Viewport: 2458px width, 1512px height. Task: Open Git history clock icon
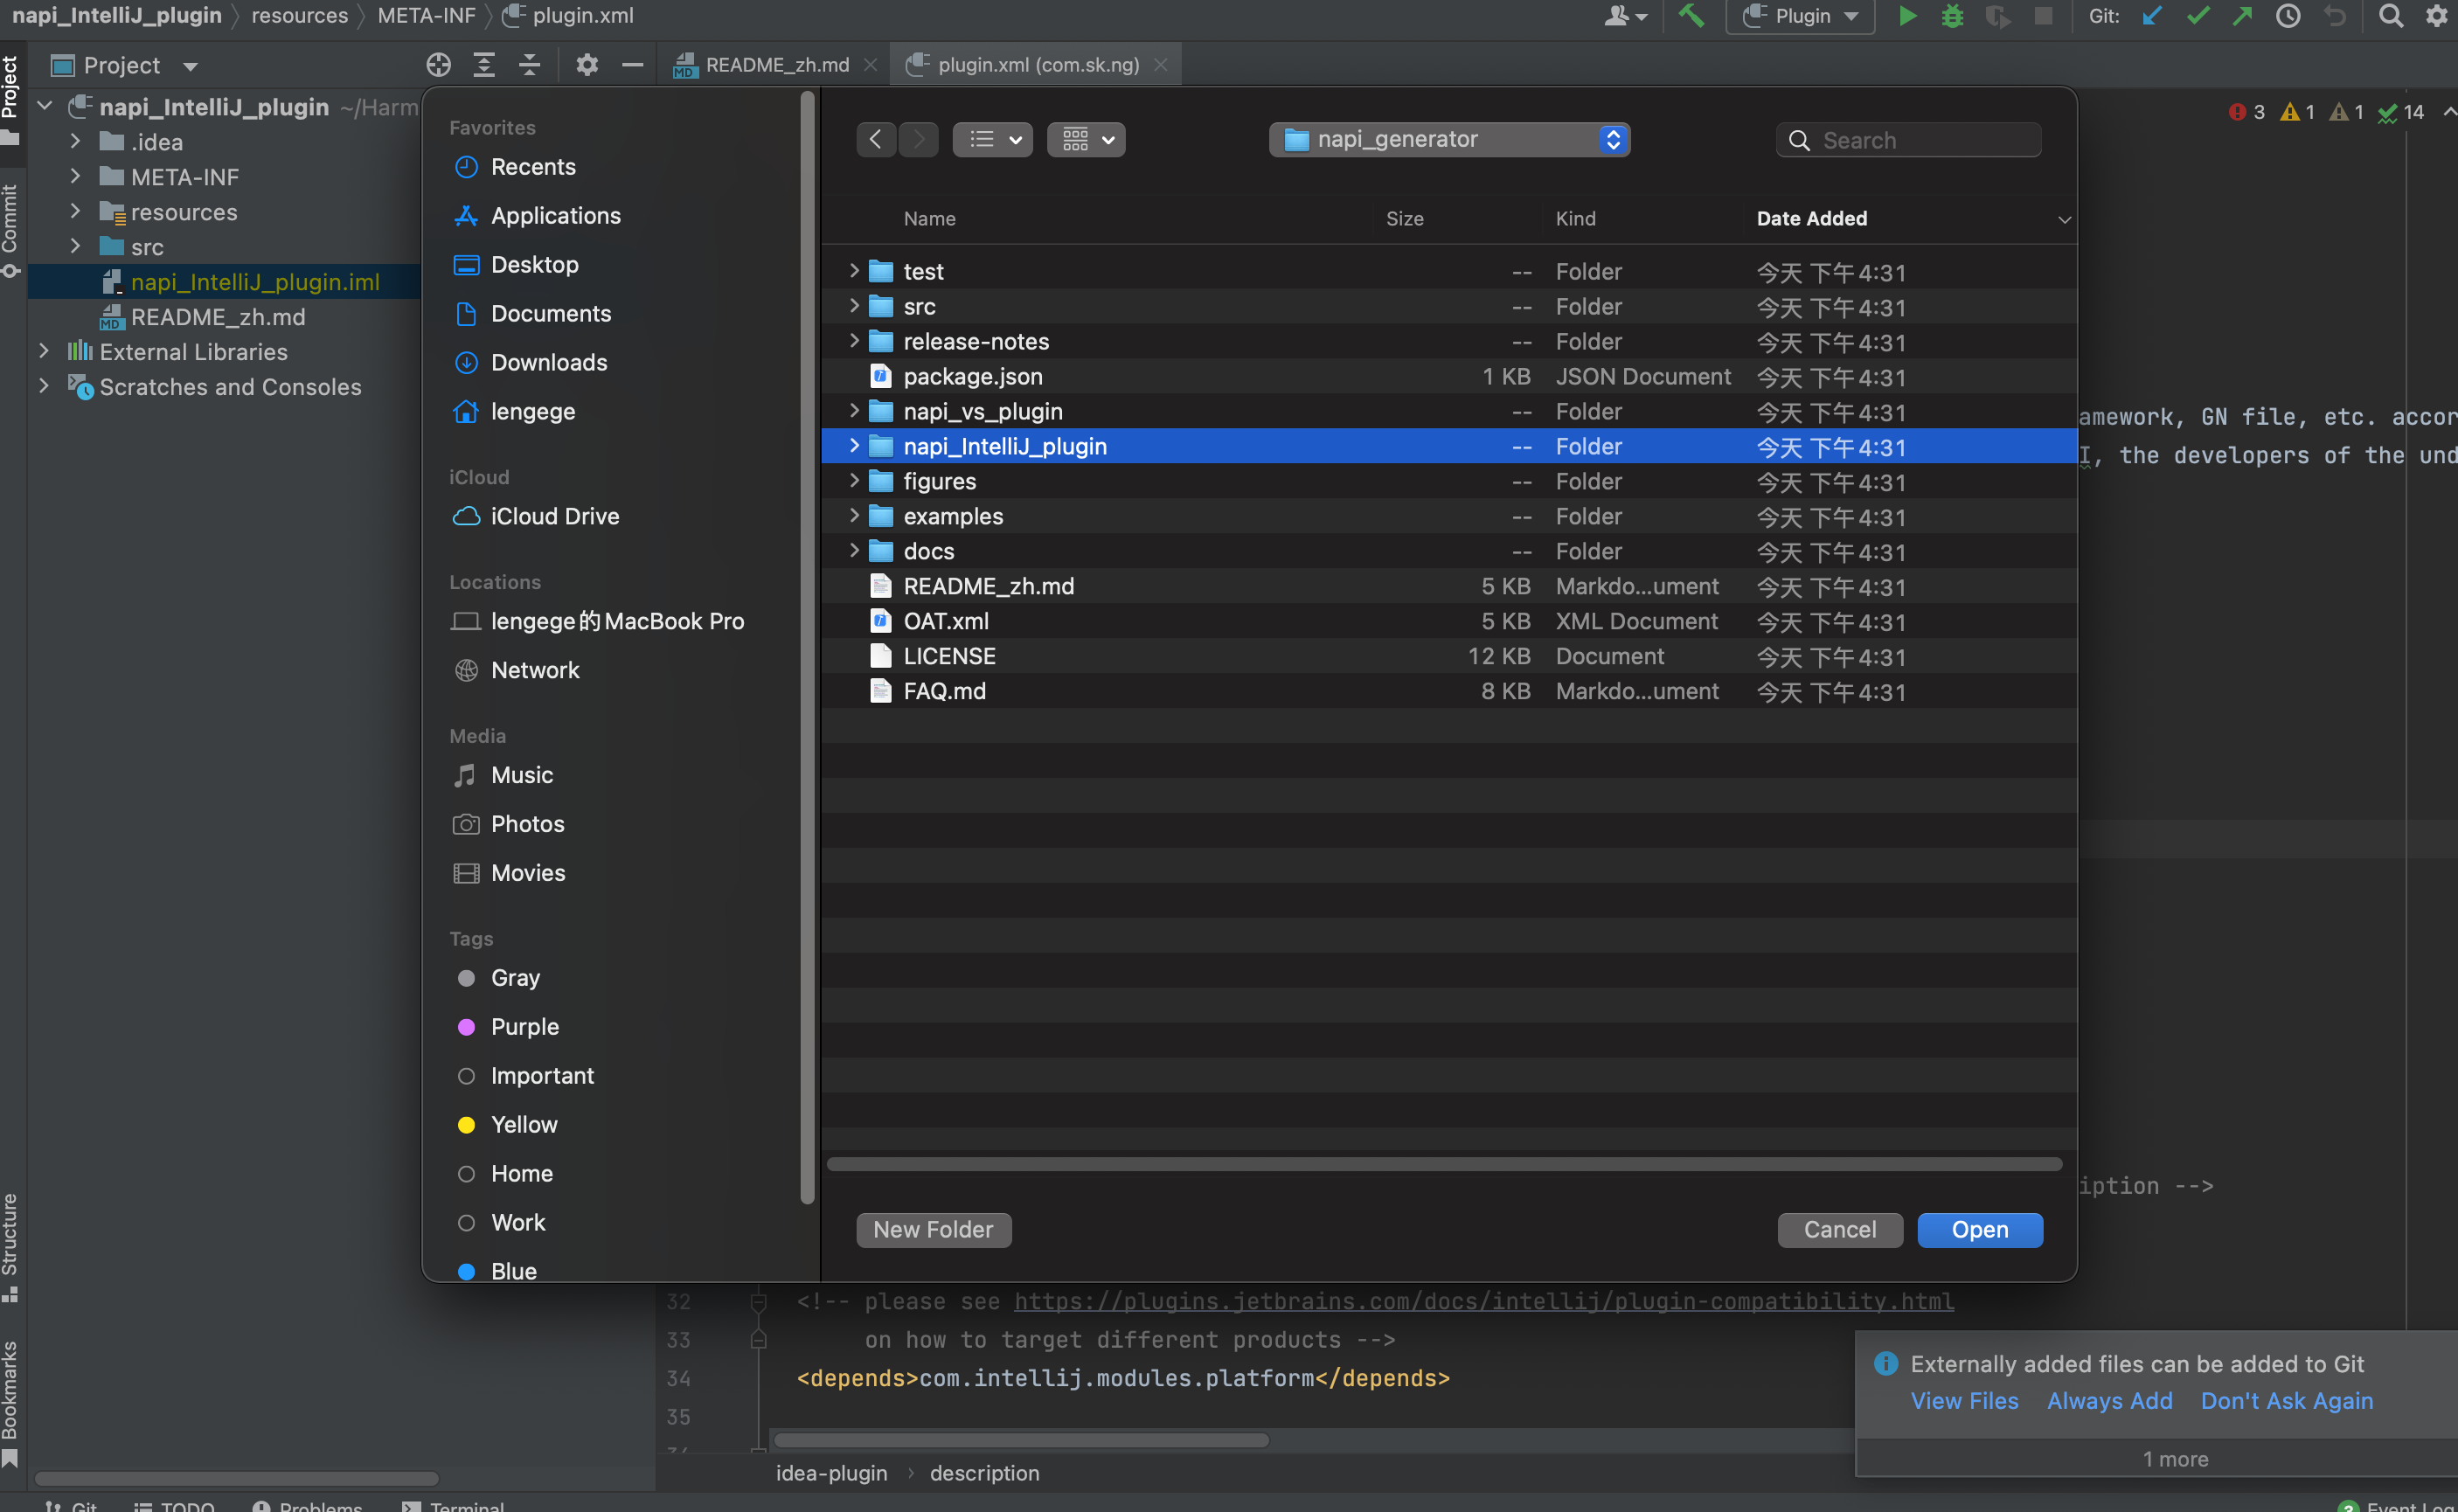click(2288, 16)
